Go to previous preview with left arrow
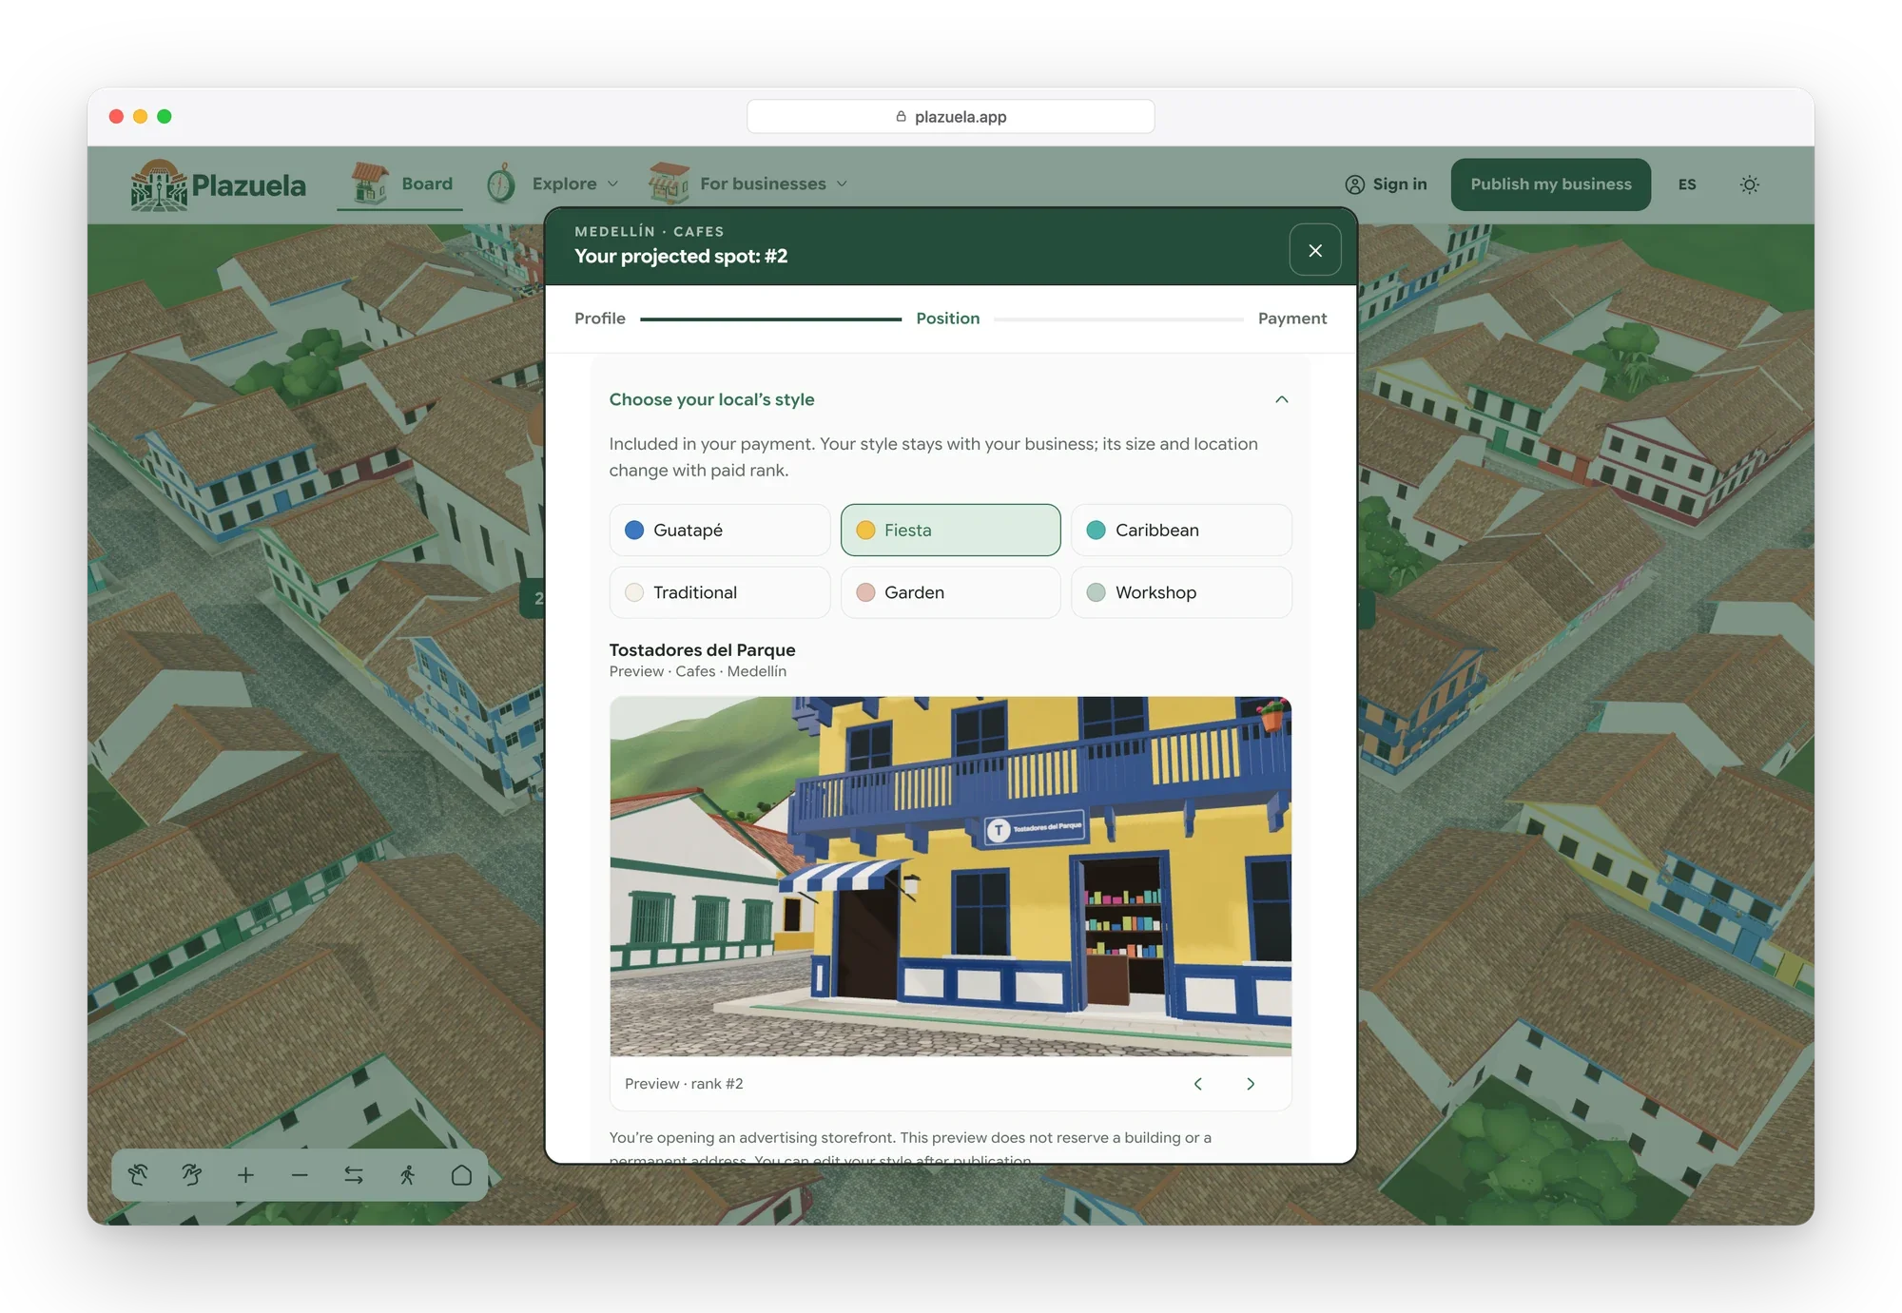The height and width of the screenshot is (1313, 1902). click(1198, 1084)
